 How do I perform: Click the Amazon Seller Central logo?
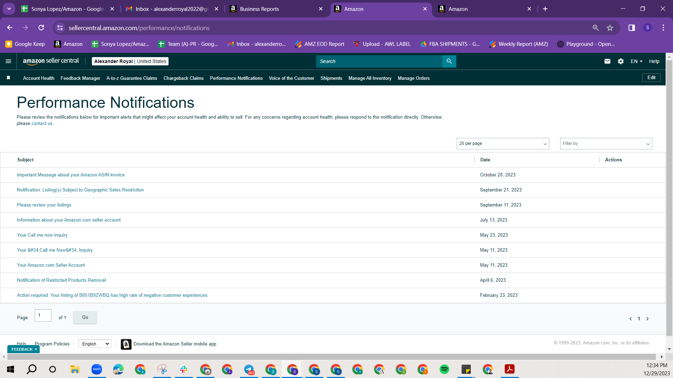click(51, 61)
